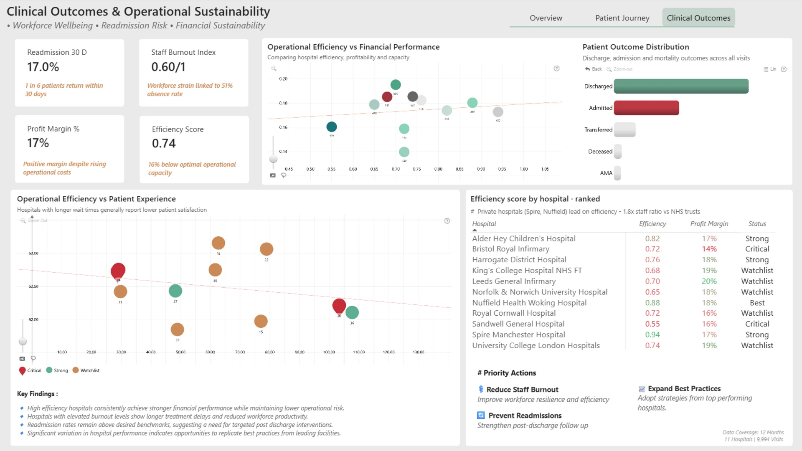Open the Patient Journey tab
This screenshot has height=451, width=802.
point(622,18)
